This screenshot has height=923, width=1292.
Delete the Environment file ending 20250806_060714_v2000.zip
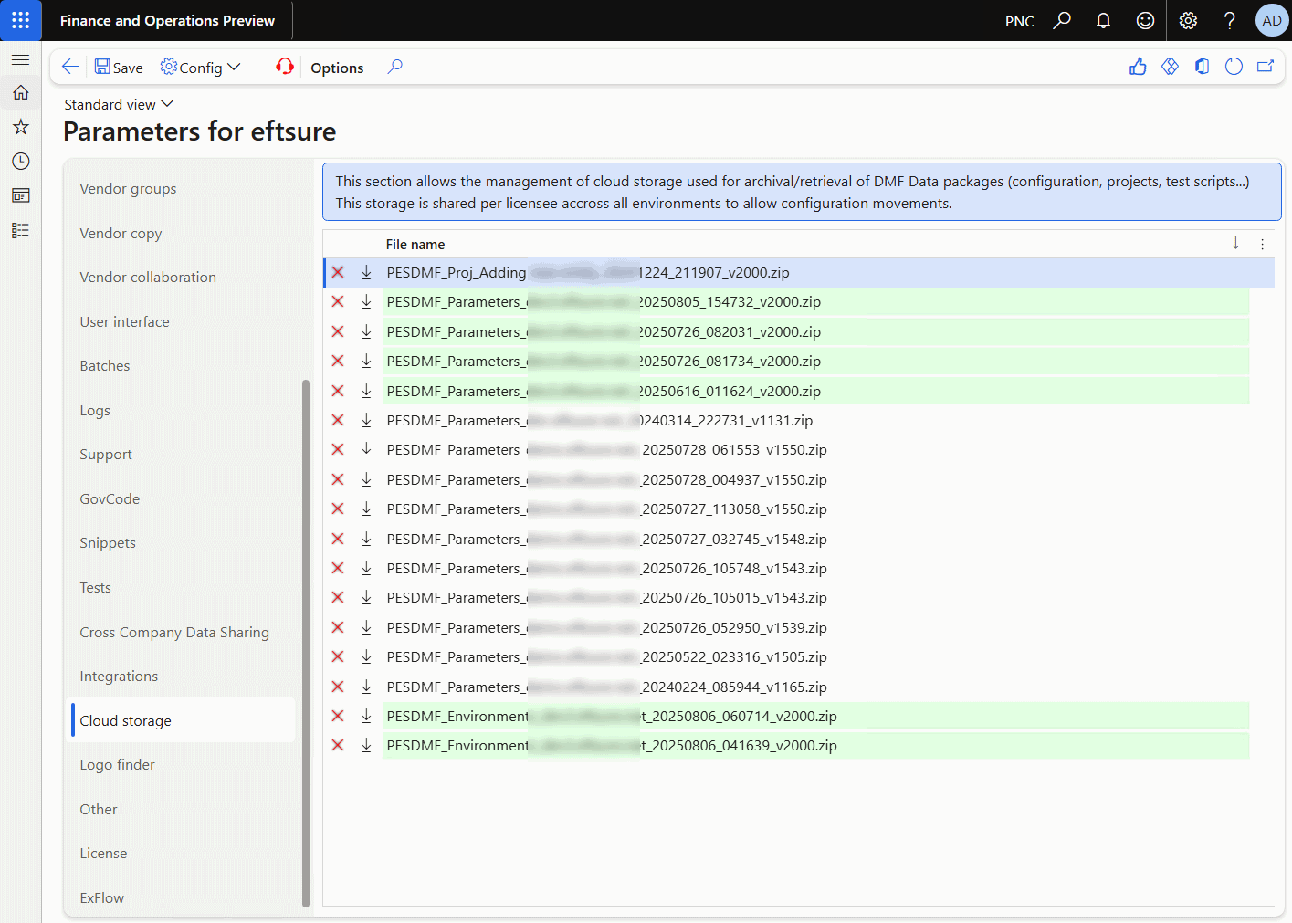pos(338,716)
